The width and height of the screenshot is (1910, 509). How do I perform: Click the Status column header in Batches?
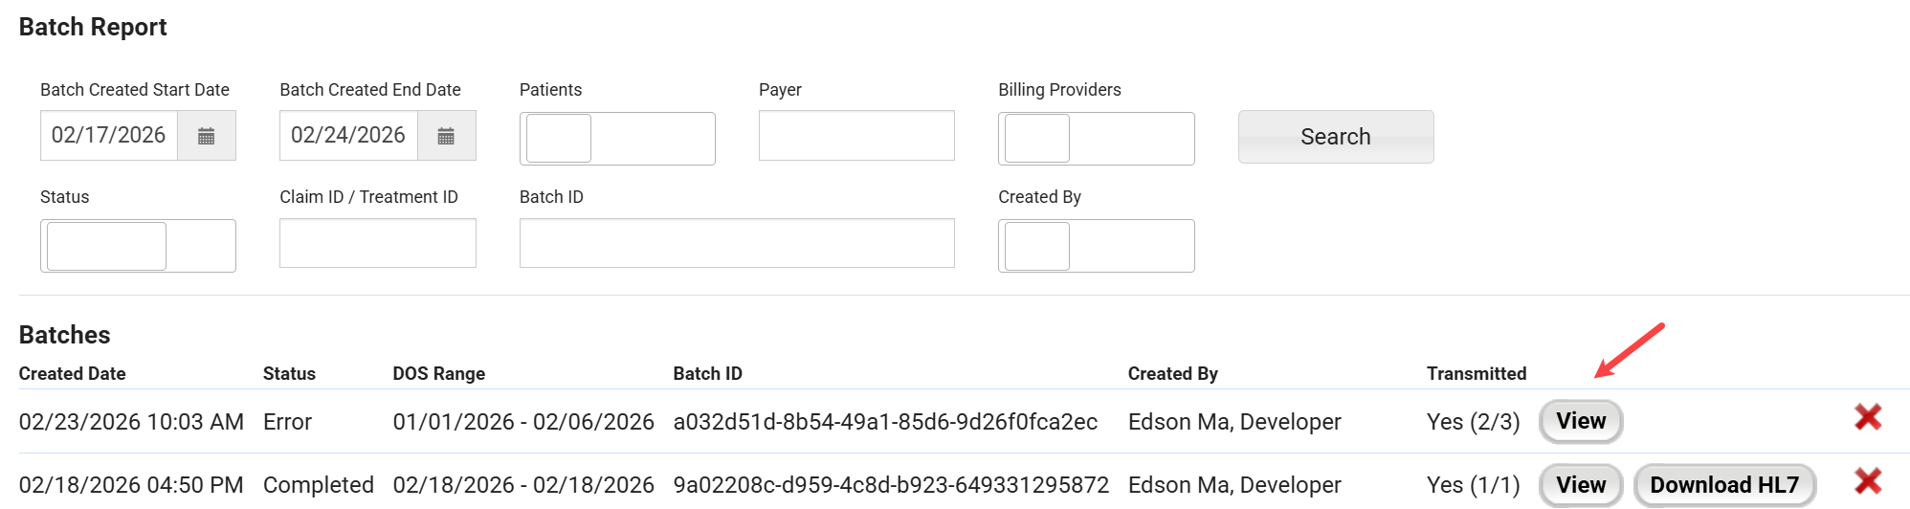pyautogui.click(x=289, y=374)
